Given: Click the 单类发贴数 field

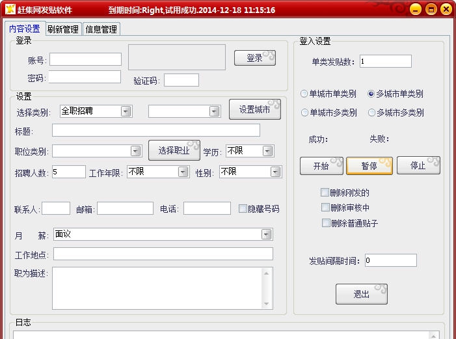Looking at the screenshot, I should pyautogui.click(x=386, y=61).
